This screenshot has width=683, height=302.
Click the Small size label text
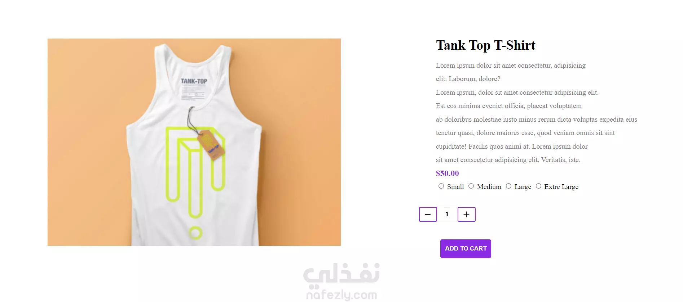click(455, 187)
